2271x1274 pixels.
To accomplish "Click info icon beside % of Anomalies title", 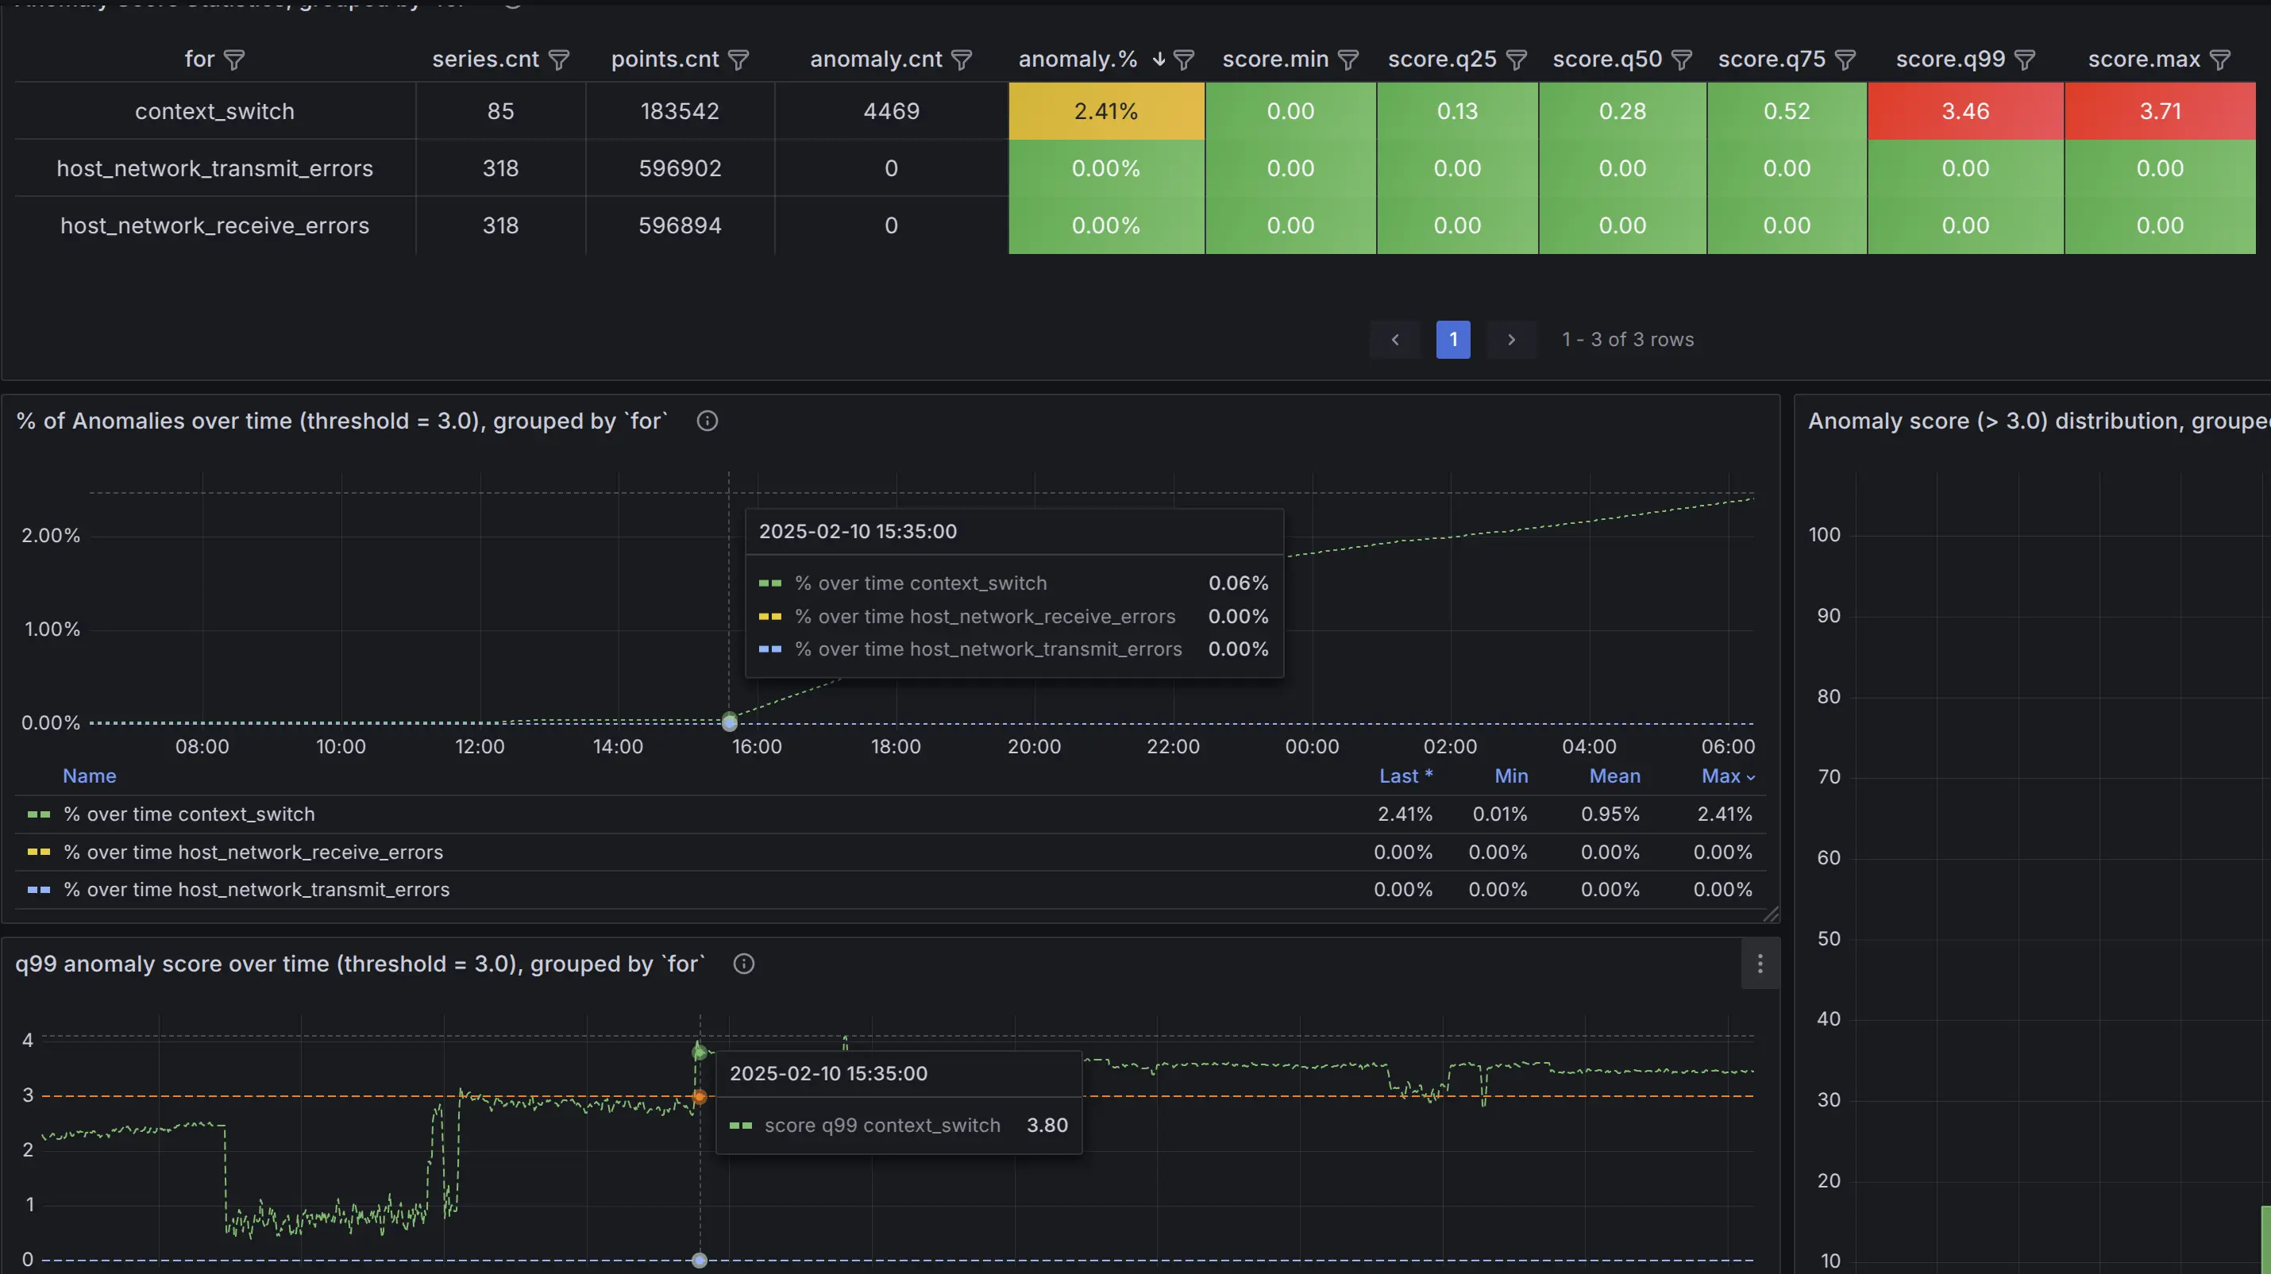I will [707, 421].
